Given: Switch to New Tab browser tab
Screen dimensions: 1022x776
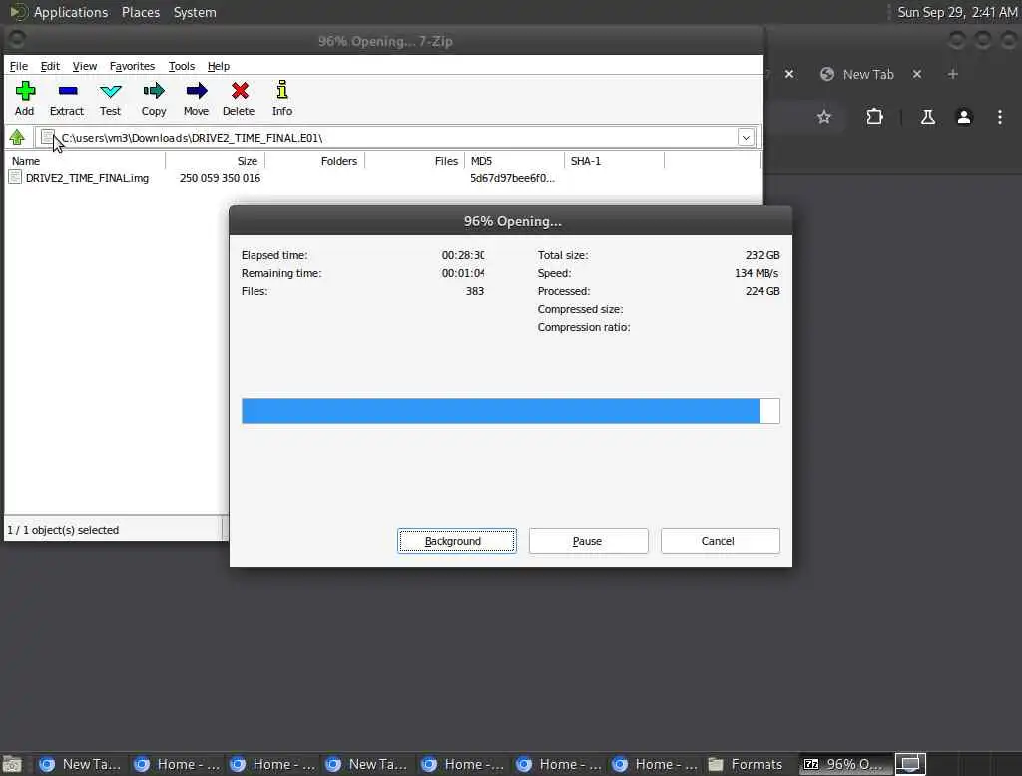Looking at the screenshot, I should coord(868,74).
